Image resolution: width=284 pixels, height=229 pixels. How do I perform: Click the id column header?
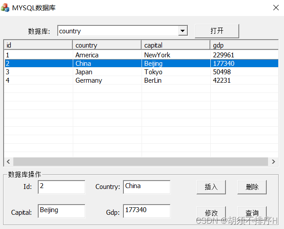point(38,45)
